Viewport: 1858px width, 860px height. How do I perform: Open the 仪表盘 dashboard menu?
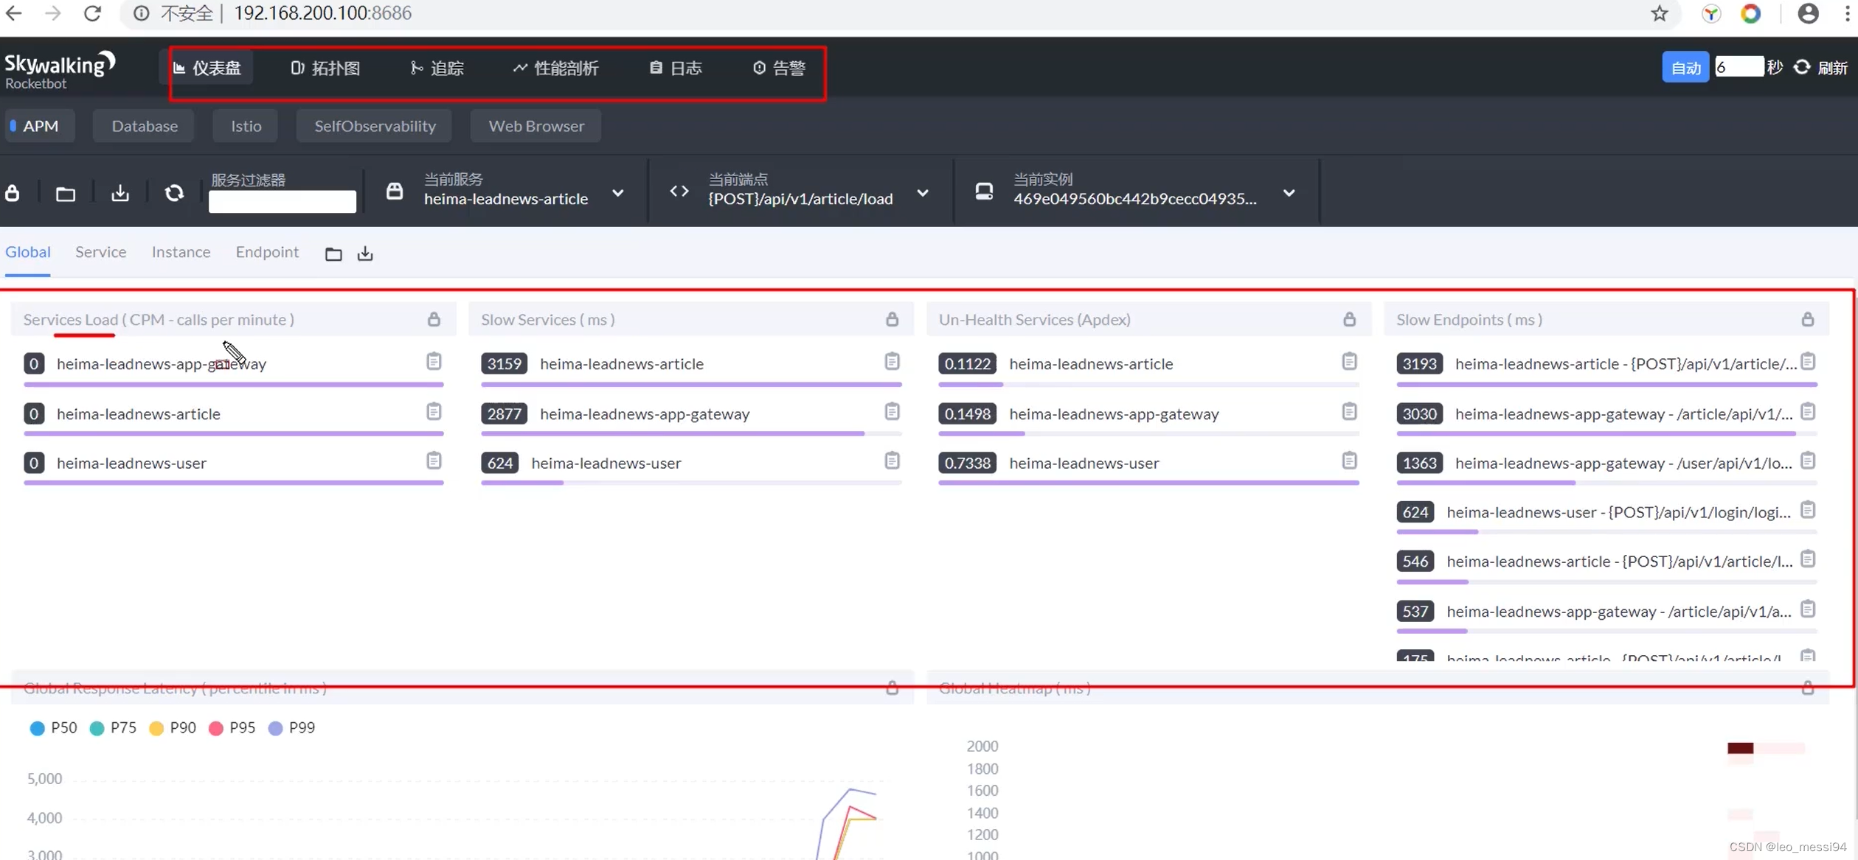click(207, 68)
